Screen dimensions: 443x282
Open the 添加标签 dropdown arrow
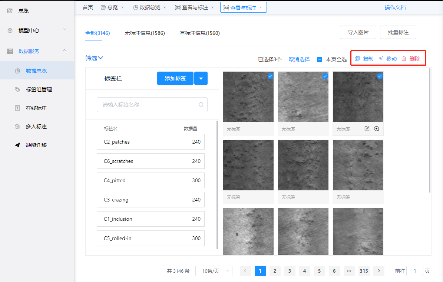point(201,78)
